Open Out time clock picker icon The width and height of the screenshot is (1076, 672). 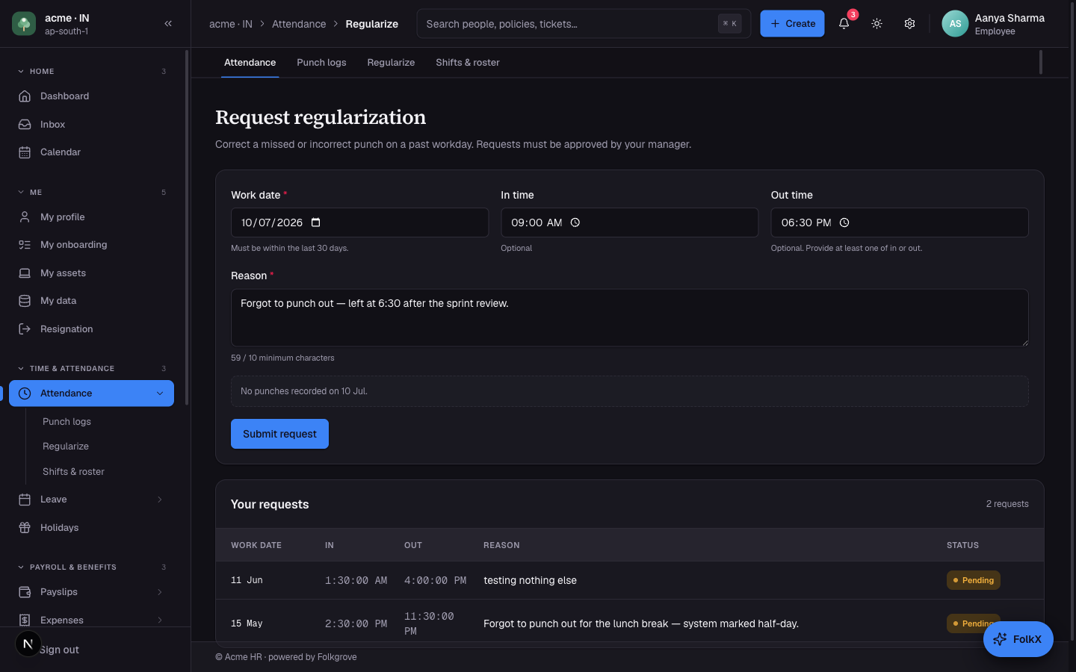tap(844, 223)
